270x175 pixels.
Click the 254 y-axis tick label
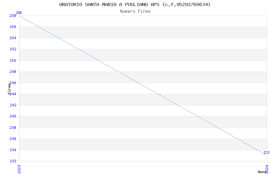click(x=13, y=38)
